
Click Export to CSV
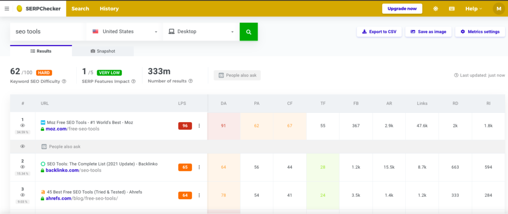pyautogui.click(x=379, y=32)
